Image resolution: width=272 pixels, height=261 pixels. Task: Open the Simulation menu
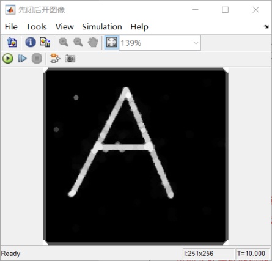[102, 27]
